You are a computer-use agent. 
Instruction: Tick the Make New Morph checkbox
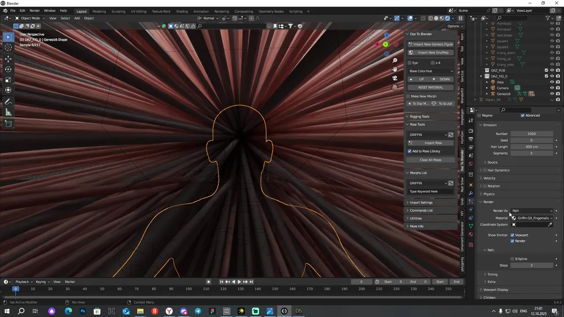[x=408, y=96]
